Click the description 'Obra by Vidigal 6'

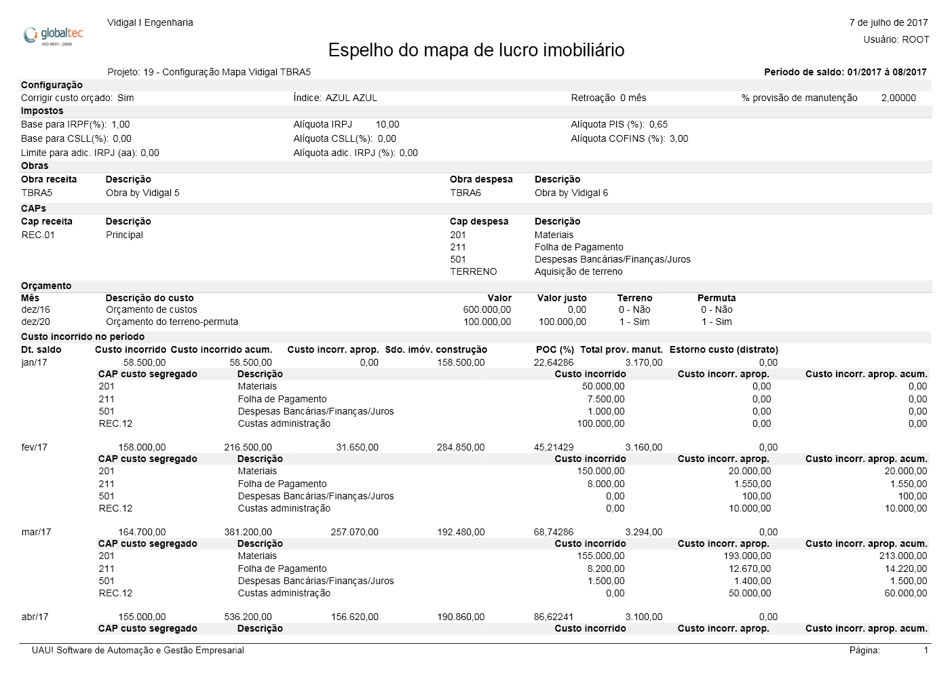[x=571, y=193]
